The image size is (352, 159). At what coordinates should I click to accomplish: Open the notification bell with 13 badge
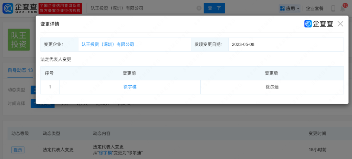tap(343, 8)
